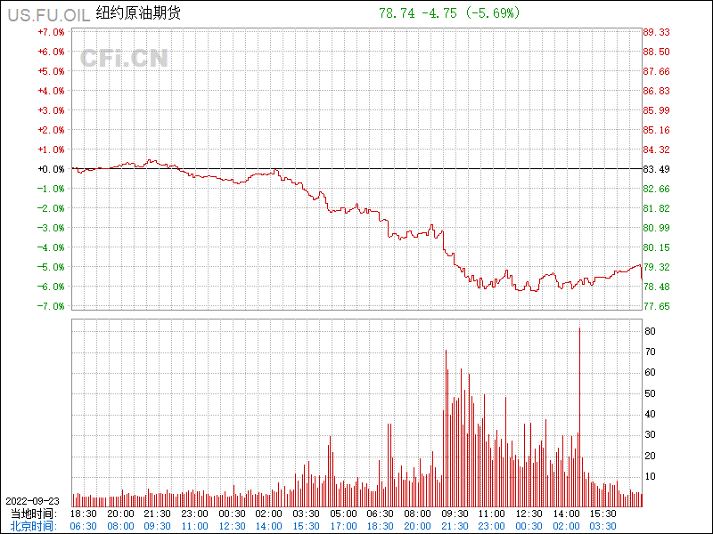Click the CFi.CN watermark logo

pos(124,59)
